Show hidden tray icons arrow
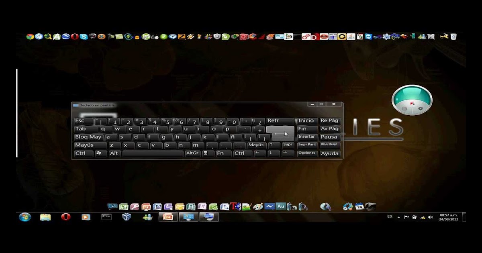 pyautogui.click(x=398, y=217)
